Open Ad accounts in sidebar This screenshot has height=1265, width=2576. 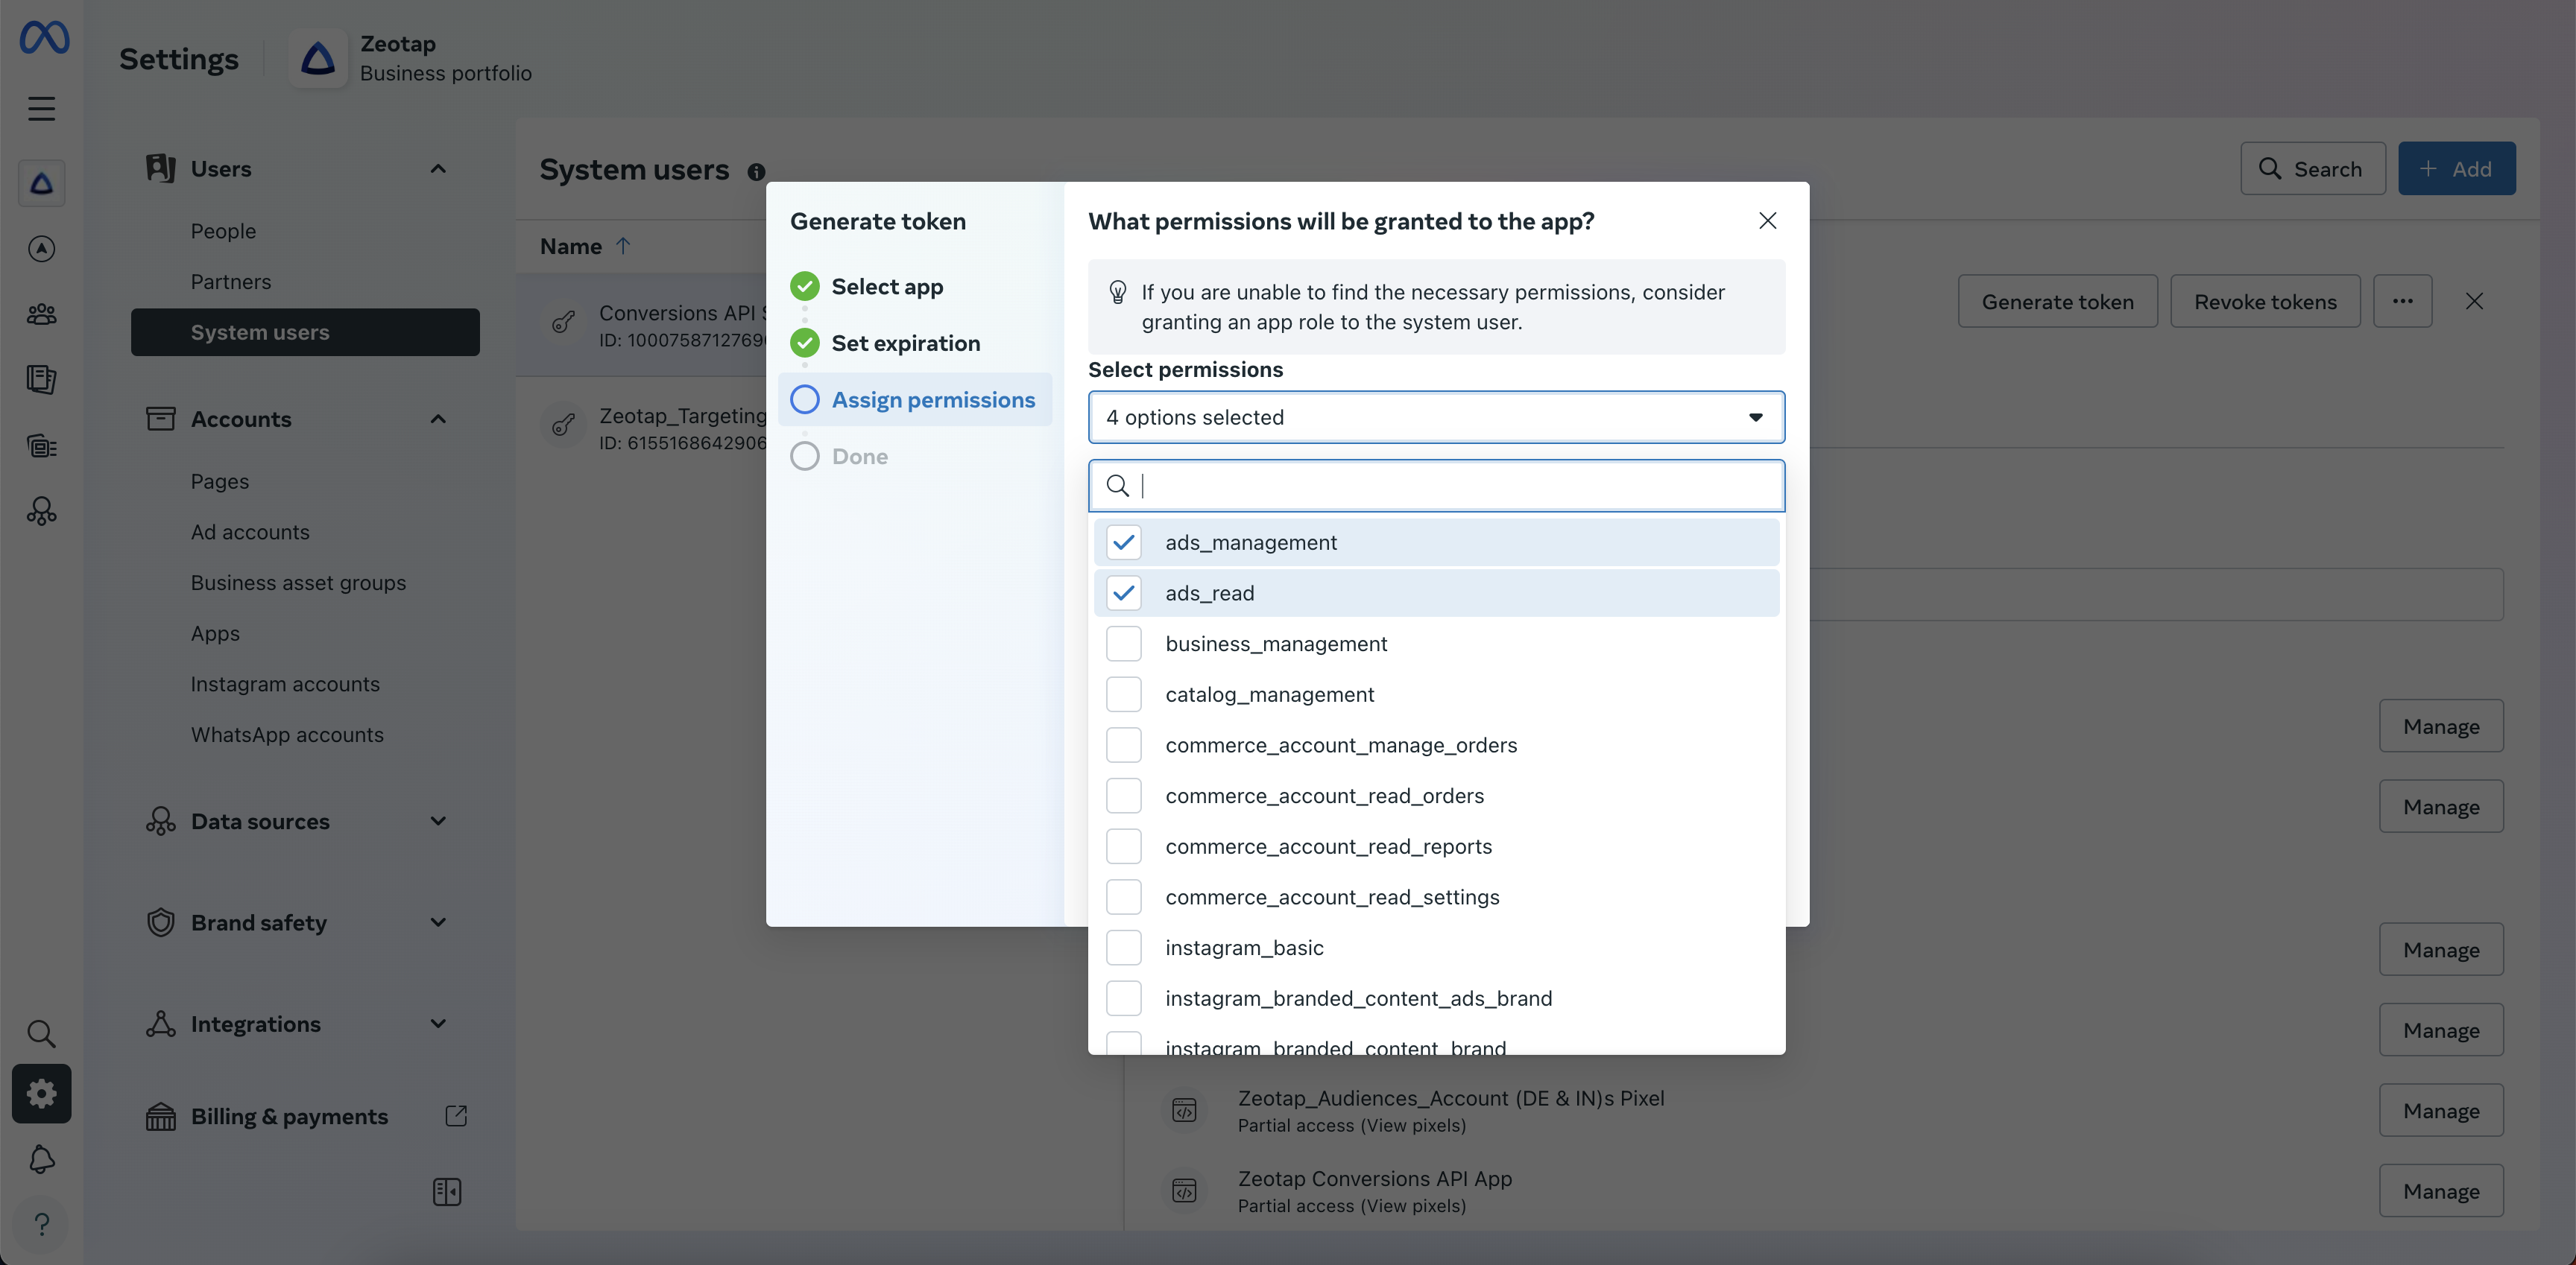pos(250,532)
